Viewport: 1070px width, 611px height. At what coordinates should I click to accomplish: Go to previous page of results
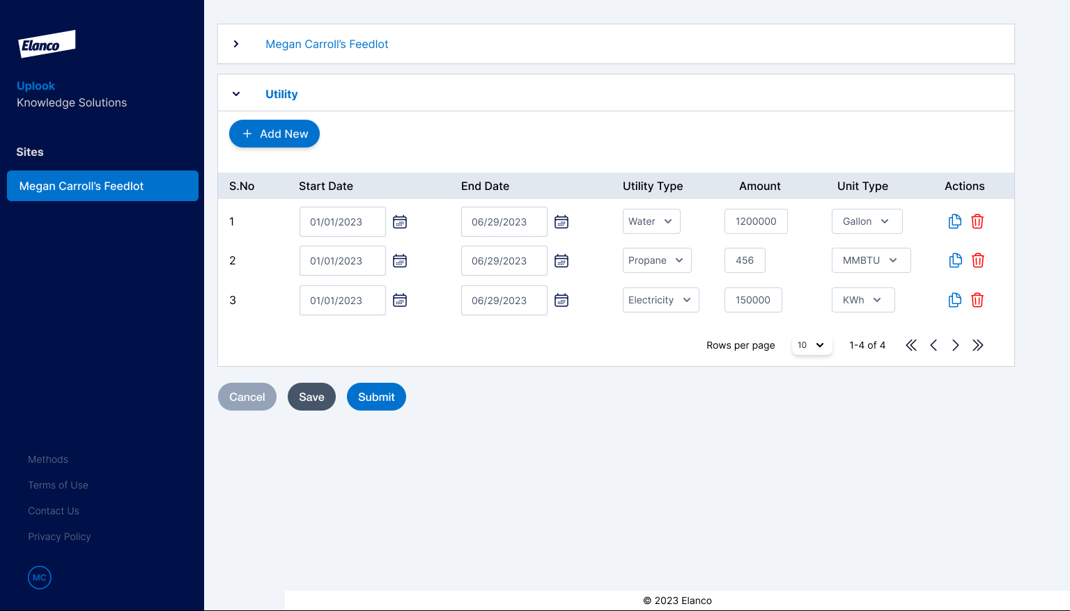[x=933, y=345]
